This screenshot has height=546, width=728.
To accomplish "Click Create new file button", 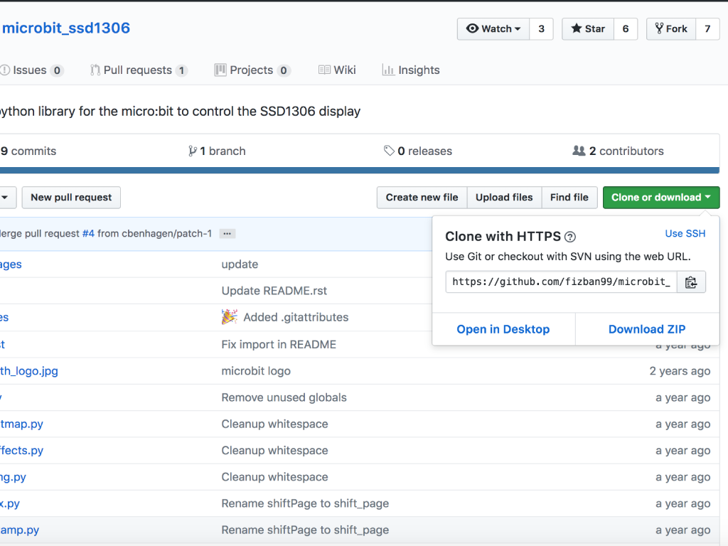I will click(x=422, y=198).
